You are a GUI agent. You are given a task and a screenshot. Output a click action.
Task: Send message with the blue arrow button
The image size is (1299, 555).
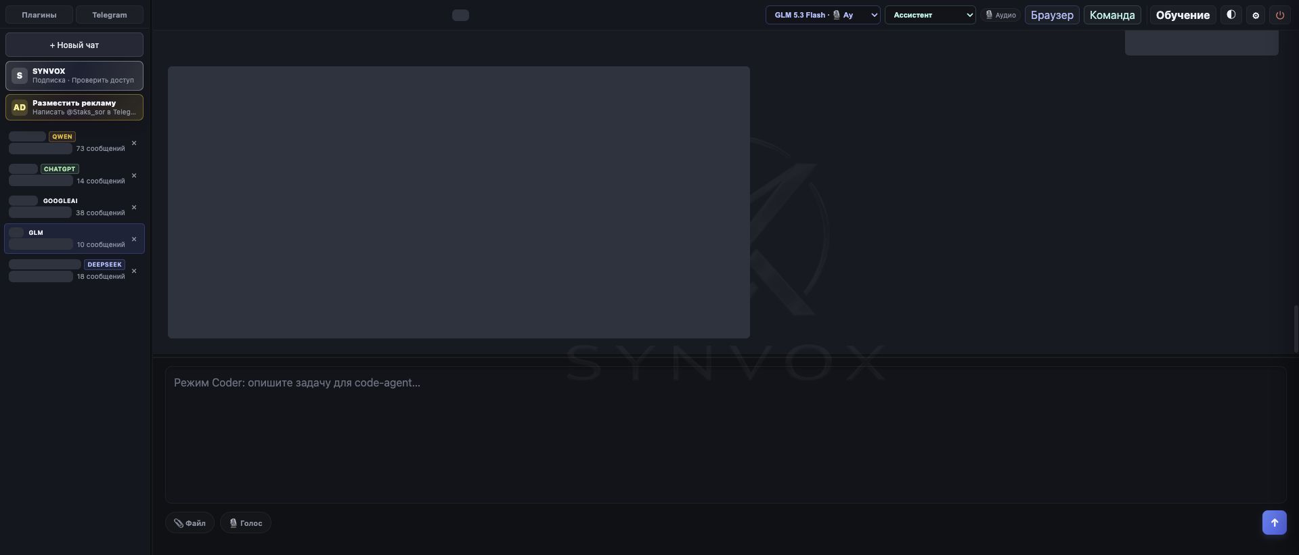point(1274,523)
